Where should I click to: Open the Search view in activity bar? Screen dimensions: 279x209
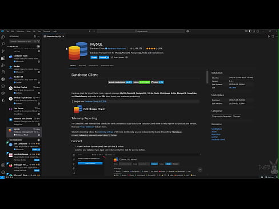click(x=3, y=44)
